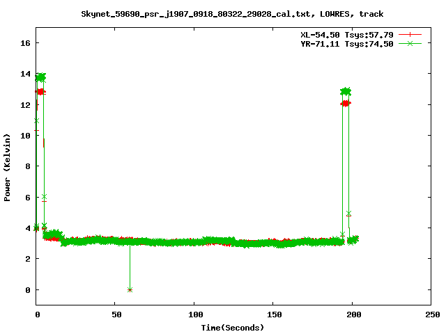Select the XL-54.50 Tsys:57.79 legend label
This screenshot has height=334, width=446.
pos(347,35)
